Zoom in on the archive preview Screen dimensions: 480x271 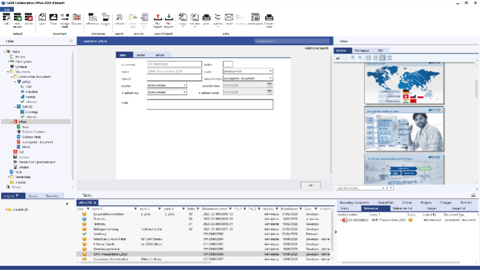tap(353, 58)
